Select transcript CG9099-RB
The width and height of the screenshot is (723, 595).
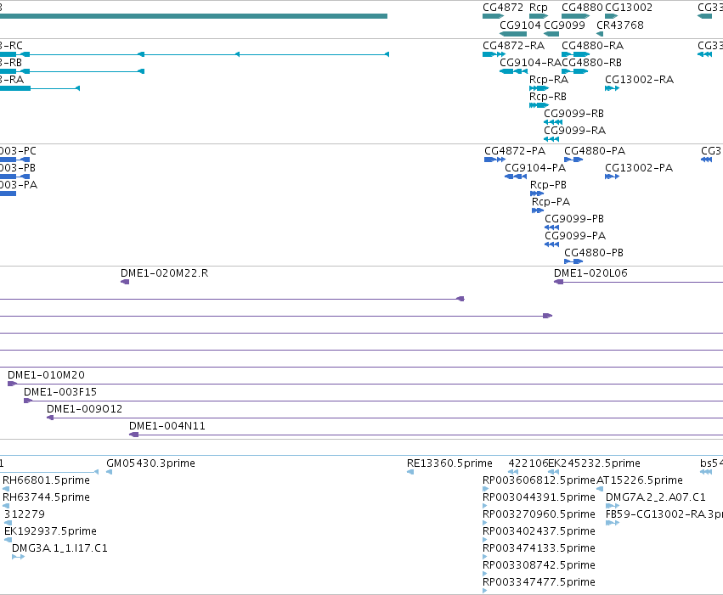(573, 113)
